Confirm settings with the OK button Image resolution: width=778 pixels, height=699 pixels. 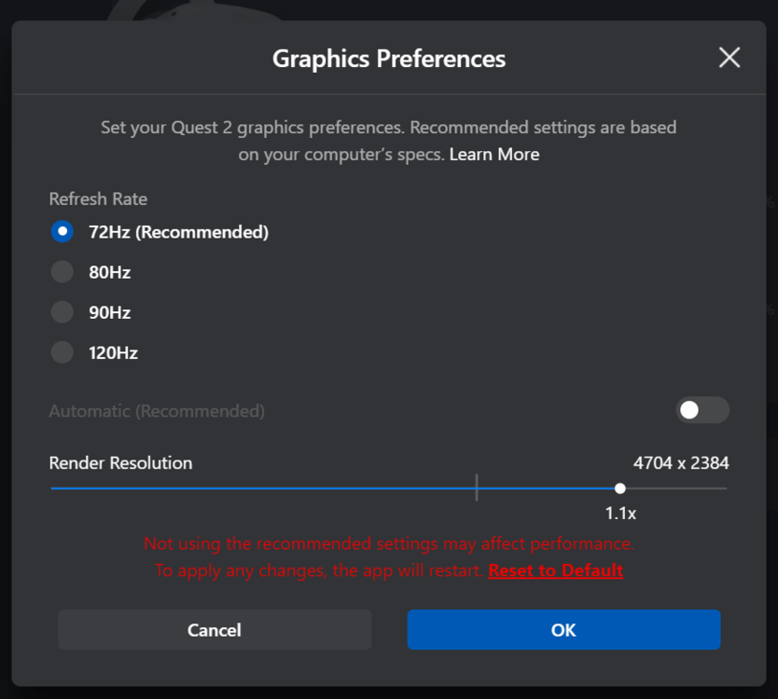point(563,630)
